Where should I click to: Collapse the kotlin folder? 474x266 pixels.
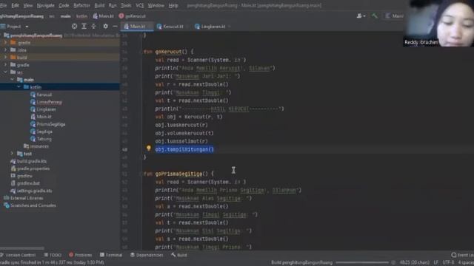(19, 87)
